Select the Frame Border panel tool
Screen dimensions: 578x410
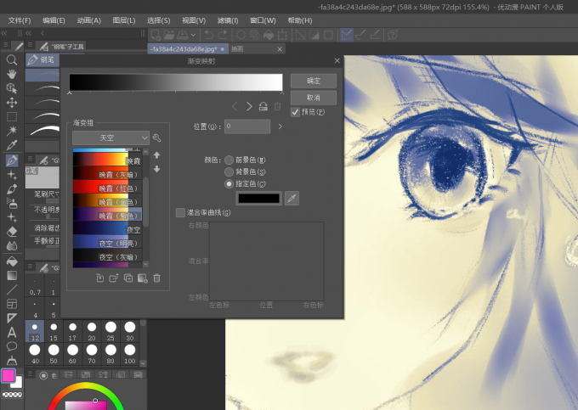[12, 304]
